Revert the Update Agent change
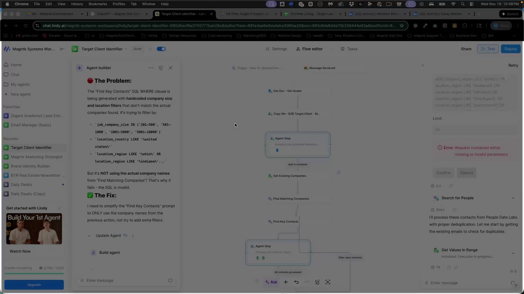This screenshot has width=524, height=294. (x=125, y=236)
